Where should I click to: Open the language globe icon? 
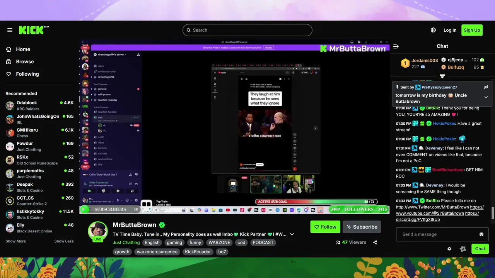point(433,30)
